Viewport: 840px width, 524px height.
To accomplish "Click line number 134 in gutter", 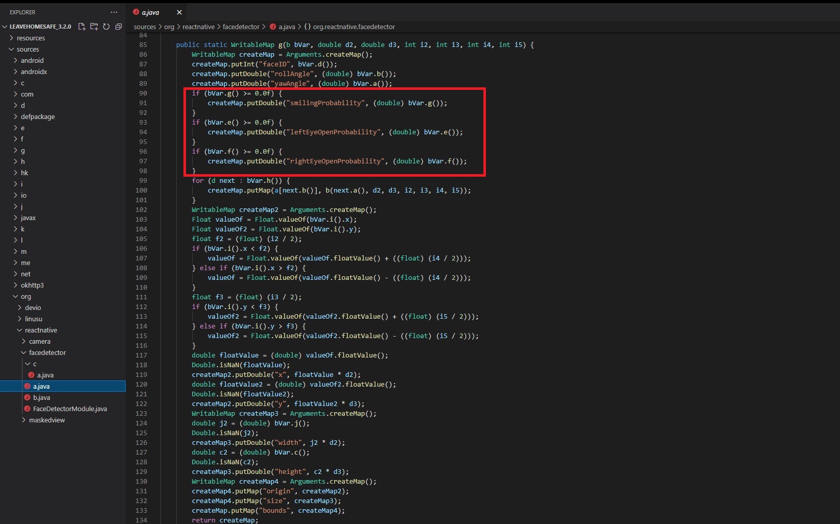I will pyautogui.click(x=142, y=520).
